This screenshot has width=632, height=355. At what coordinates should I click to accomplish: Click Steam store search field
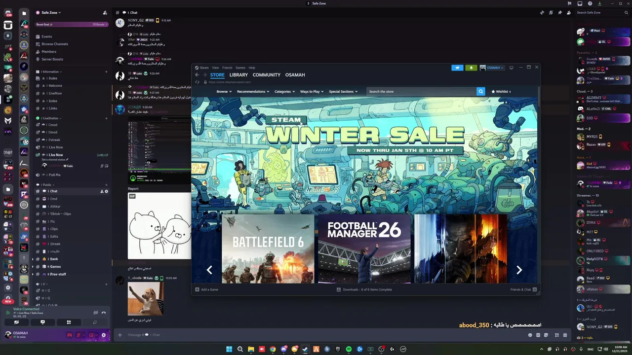tap(422, 91)
